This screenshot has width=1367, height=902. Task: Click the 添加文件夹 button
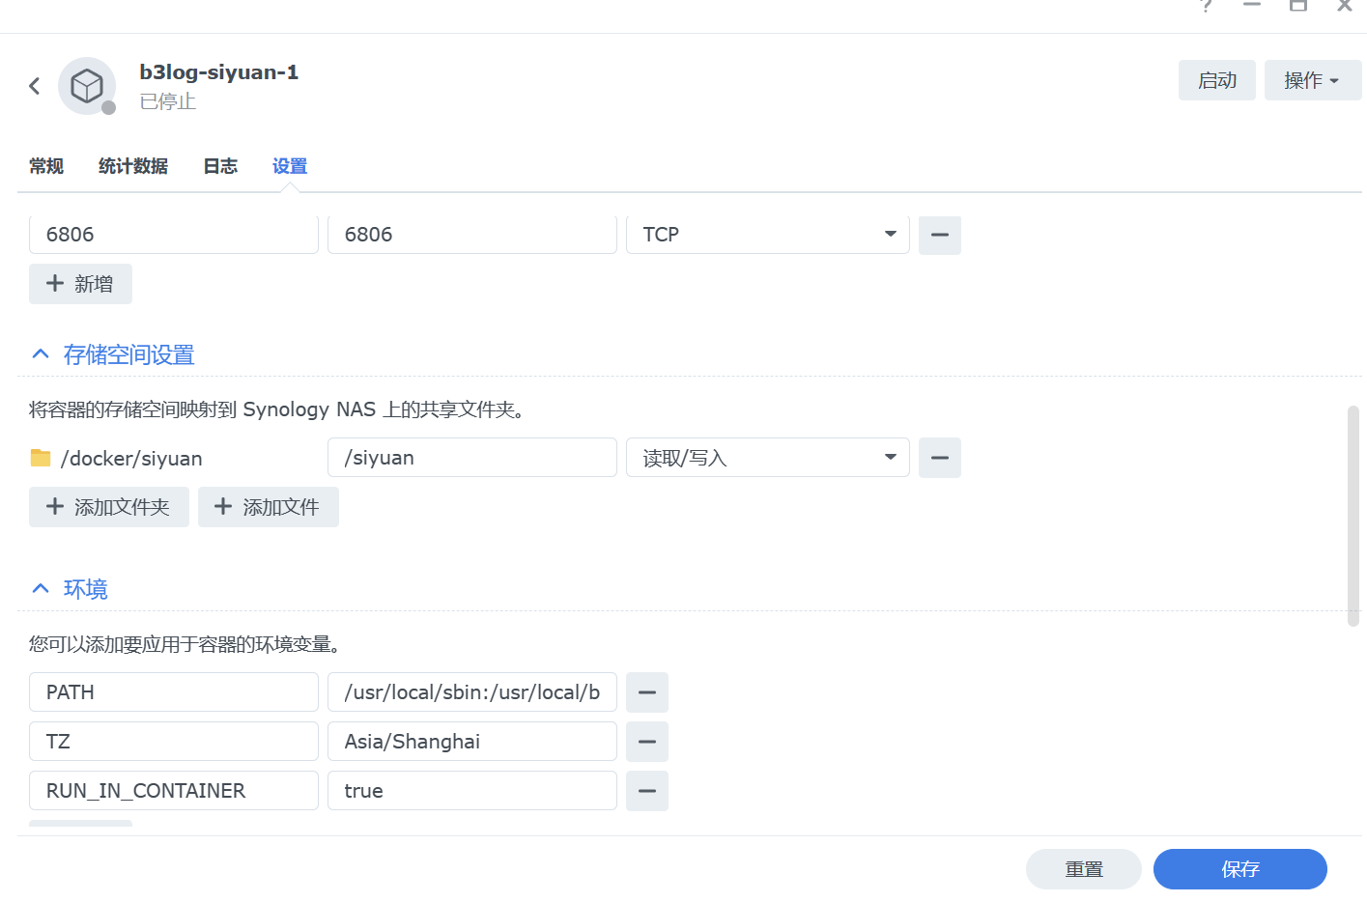(109, 507)
